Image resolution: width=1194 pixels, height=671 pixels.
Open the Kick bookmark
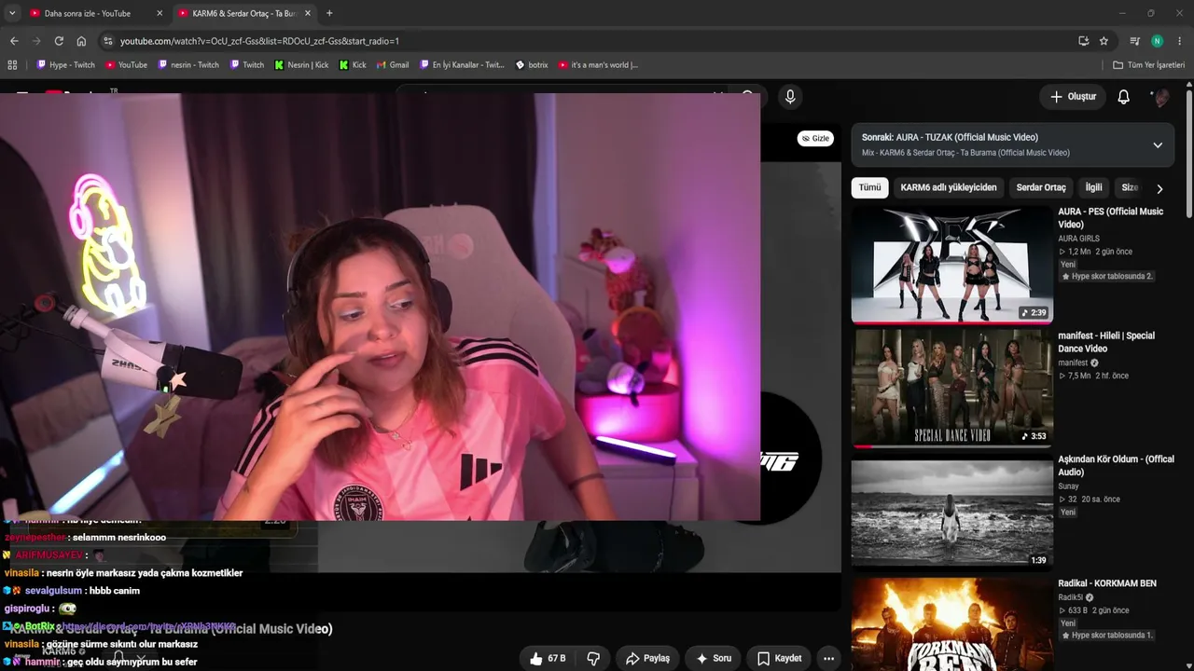[353, 65]
